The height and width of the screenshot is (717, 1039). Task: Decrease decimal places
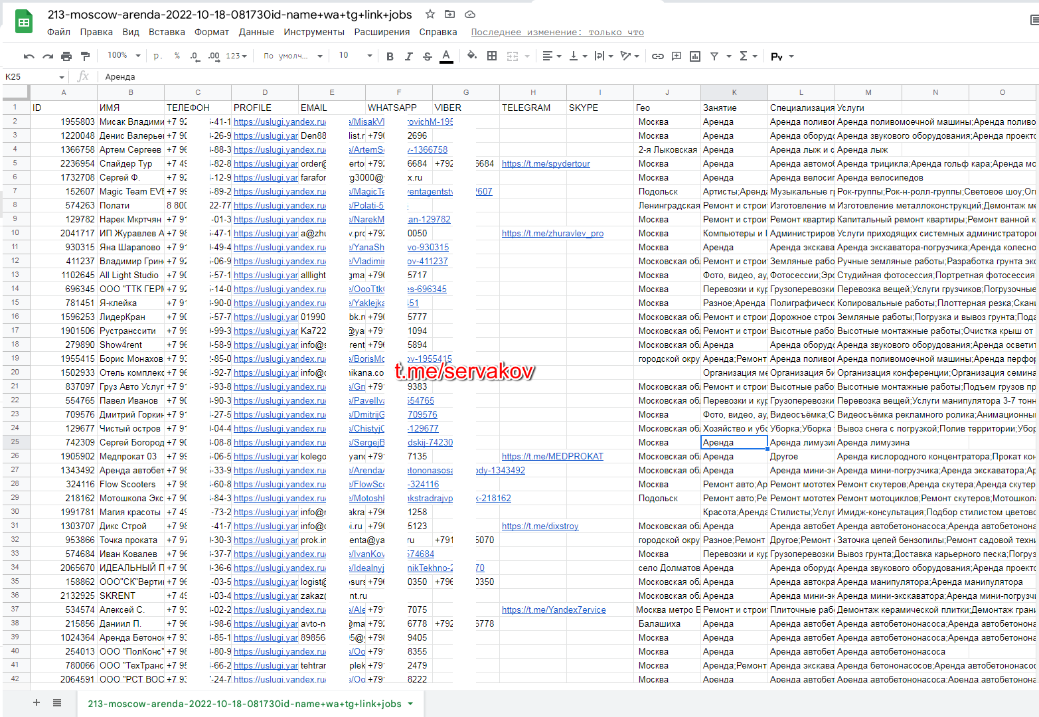point(195,56)
